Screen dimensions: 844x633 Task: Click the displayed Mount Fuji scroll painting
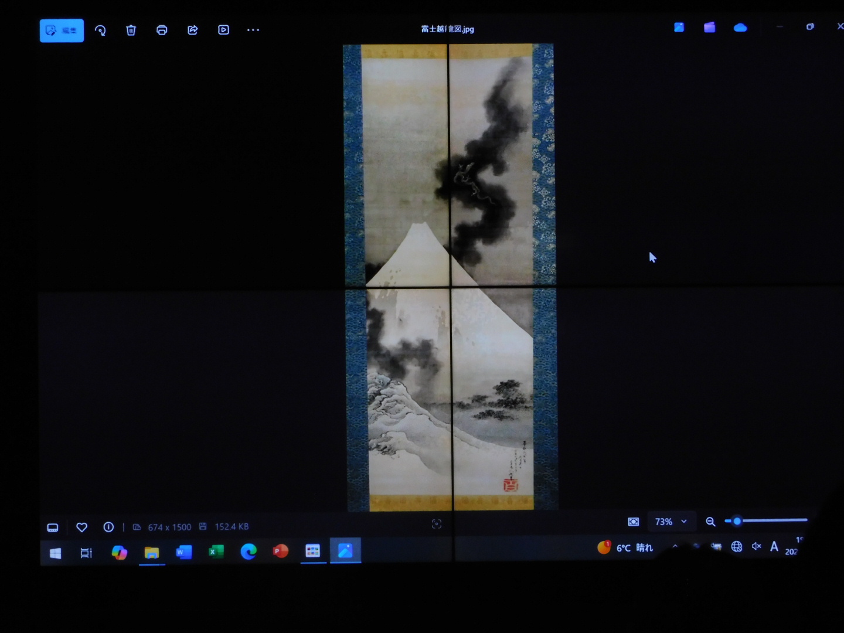click(450, 277)
